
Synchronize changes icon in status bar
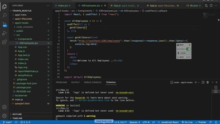16,122
